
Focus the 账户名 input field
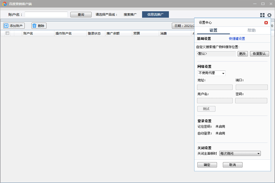[x=46, y=15]
